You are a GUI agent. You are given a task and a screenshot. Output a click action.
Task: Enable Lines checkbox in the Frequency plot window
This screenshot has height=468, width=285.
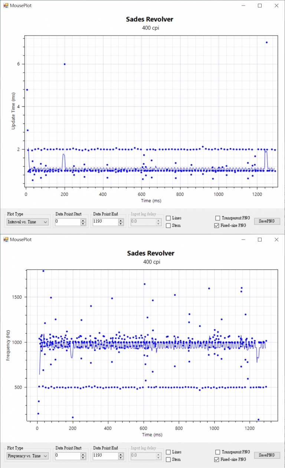pos(168,452)
